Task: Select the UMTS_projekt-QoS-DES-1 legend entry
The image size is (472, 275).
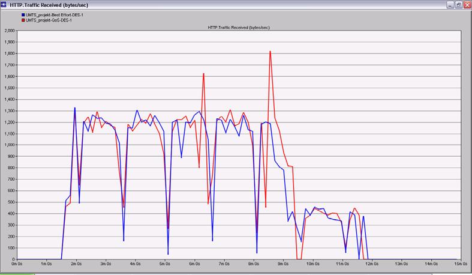Action: [49, 20]
